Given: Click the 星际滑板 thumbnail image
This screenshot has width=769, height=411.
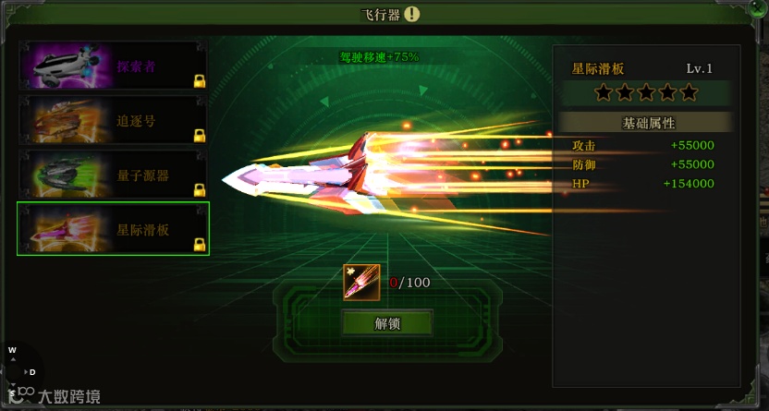Looking at the screenshot, I should click(x=67, y=229).
